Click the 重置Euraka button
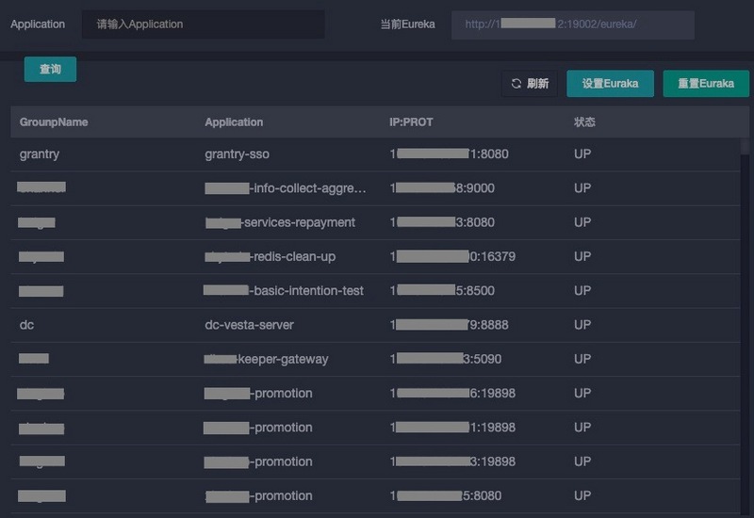The height and width of the screenshot is (518, 754). [705, 84]
